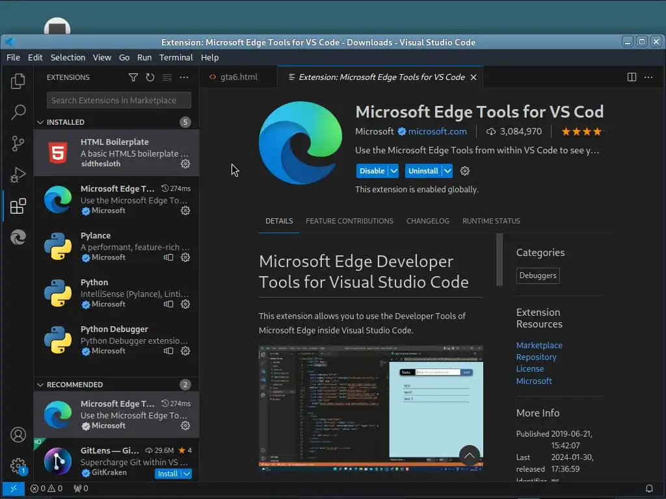Viewport: 666px width, 499px height.
Task: Clear extensions search results icon
Action: tap(167, 77)
